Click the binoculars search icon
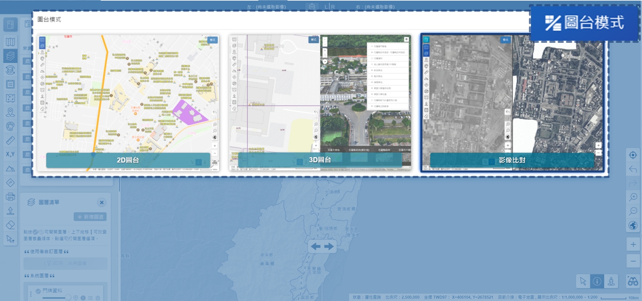Screen dimensions: 642x301 pos(633,281)
